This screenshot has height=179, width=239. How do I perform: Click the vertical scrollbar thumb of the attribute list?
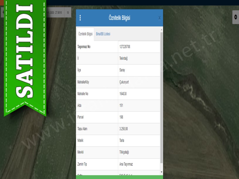click(161, 97)
